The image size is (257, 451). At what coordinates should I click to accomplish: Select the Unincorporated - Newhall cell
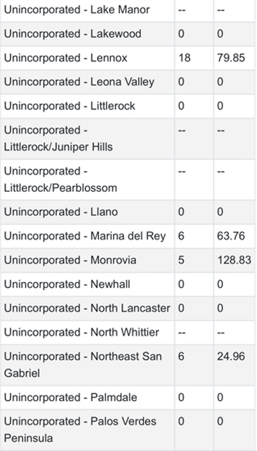(x=67, y=284)
